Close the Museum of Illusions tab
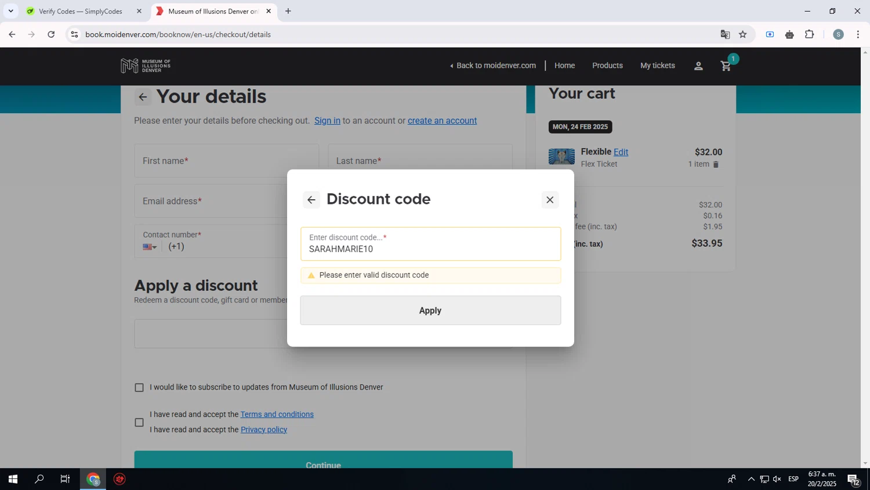870x490 pixels. click(269, 11)
